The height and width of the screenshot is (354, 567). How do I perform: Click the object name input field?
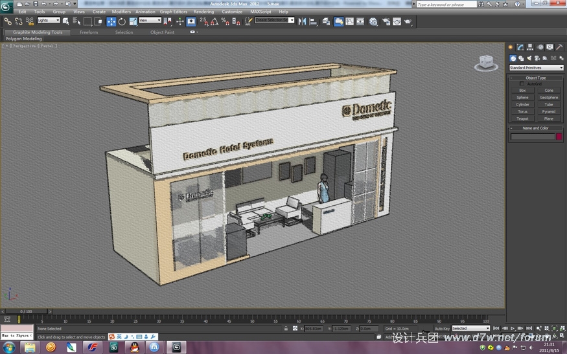(533, 137)
